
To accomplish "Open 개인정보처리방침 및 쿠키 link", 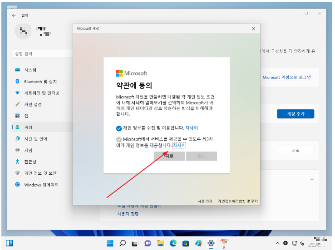I will coord(237,201).
